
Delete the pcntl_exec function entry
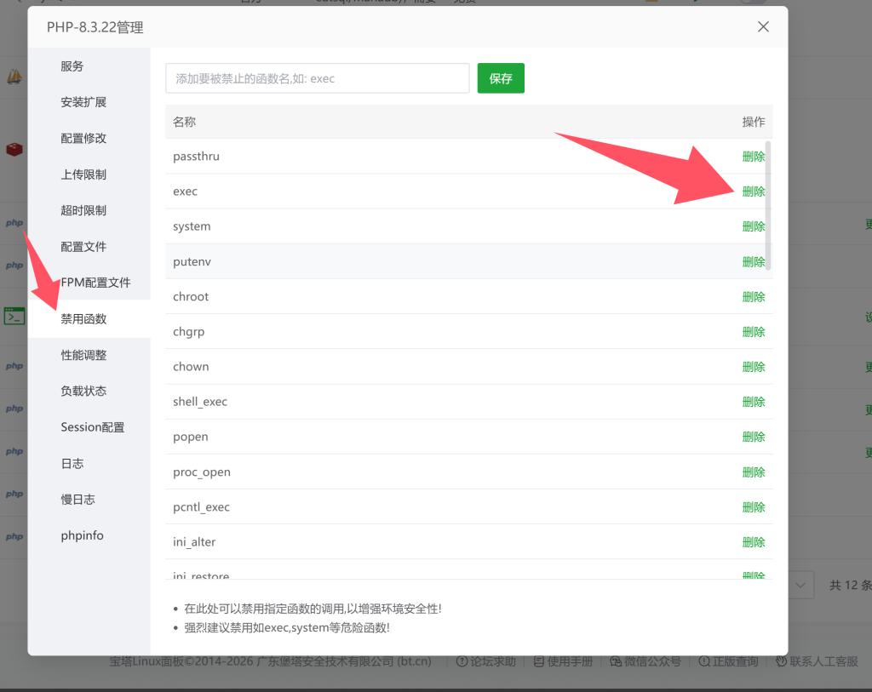click(754, 507)
